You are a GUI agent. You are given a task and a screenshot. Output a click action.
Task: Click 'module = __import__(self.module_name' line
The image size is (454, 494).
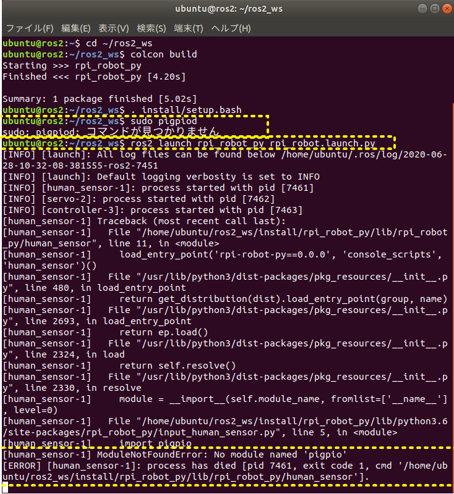(225, 399)
